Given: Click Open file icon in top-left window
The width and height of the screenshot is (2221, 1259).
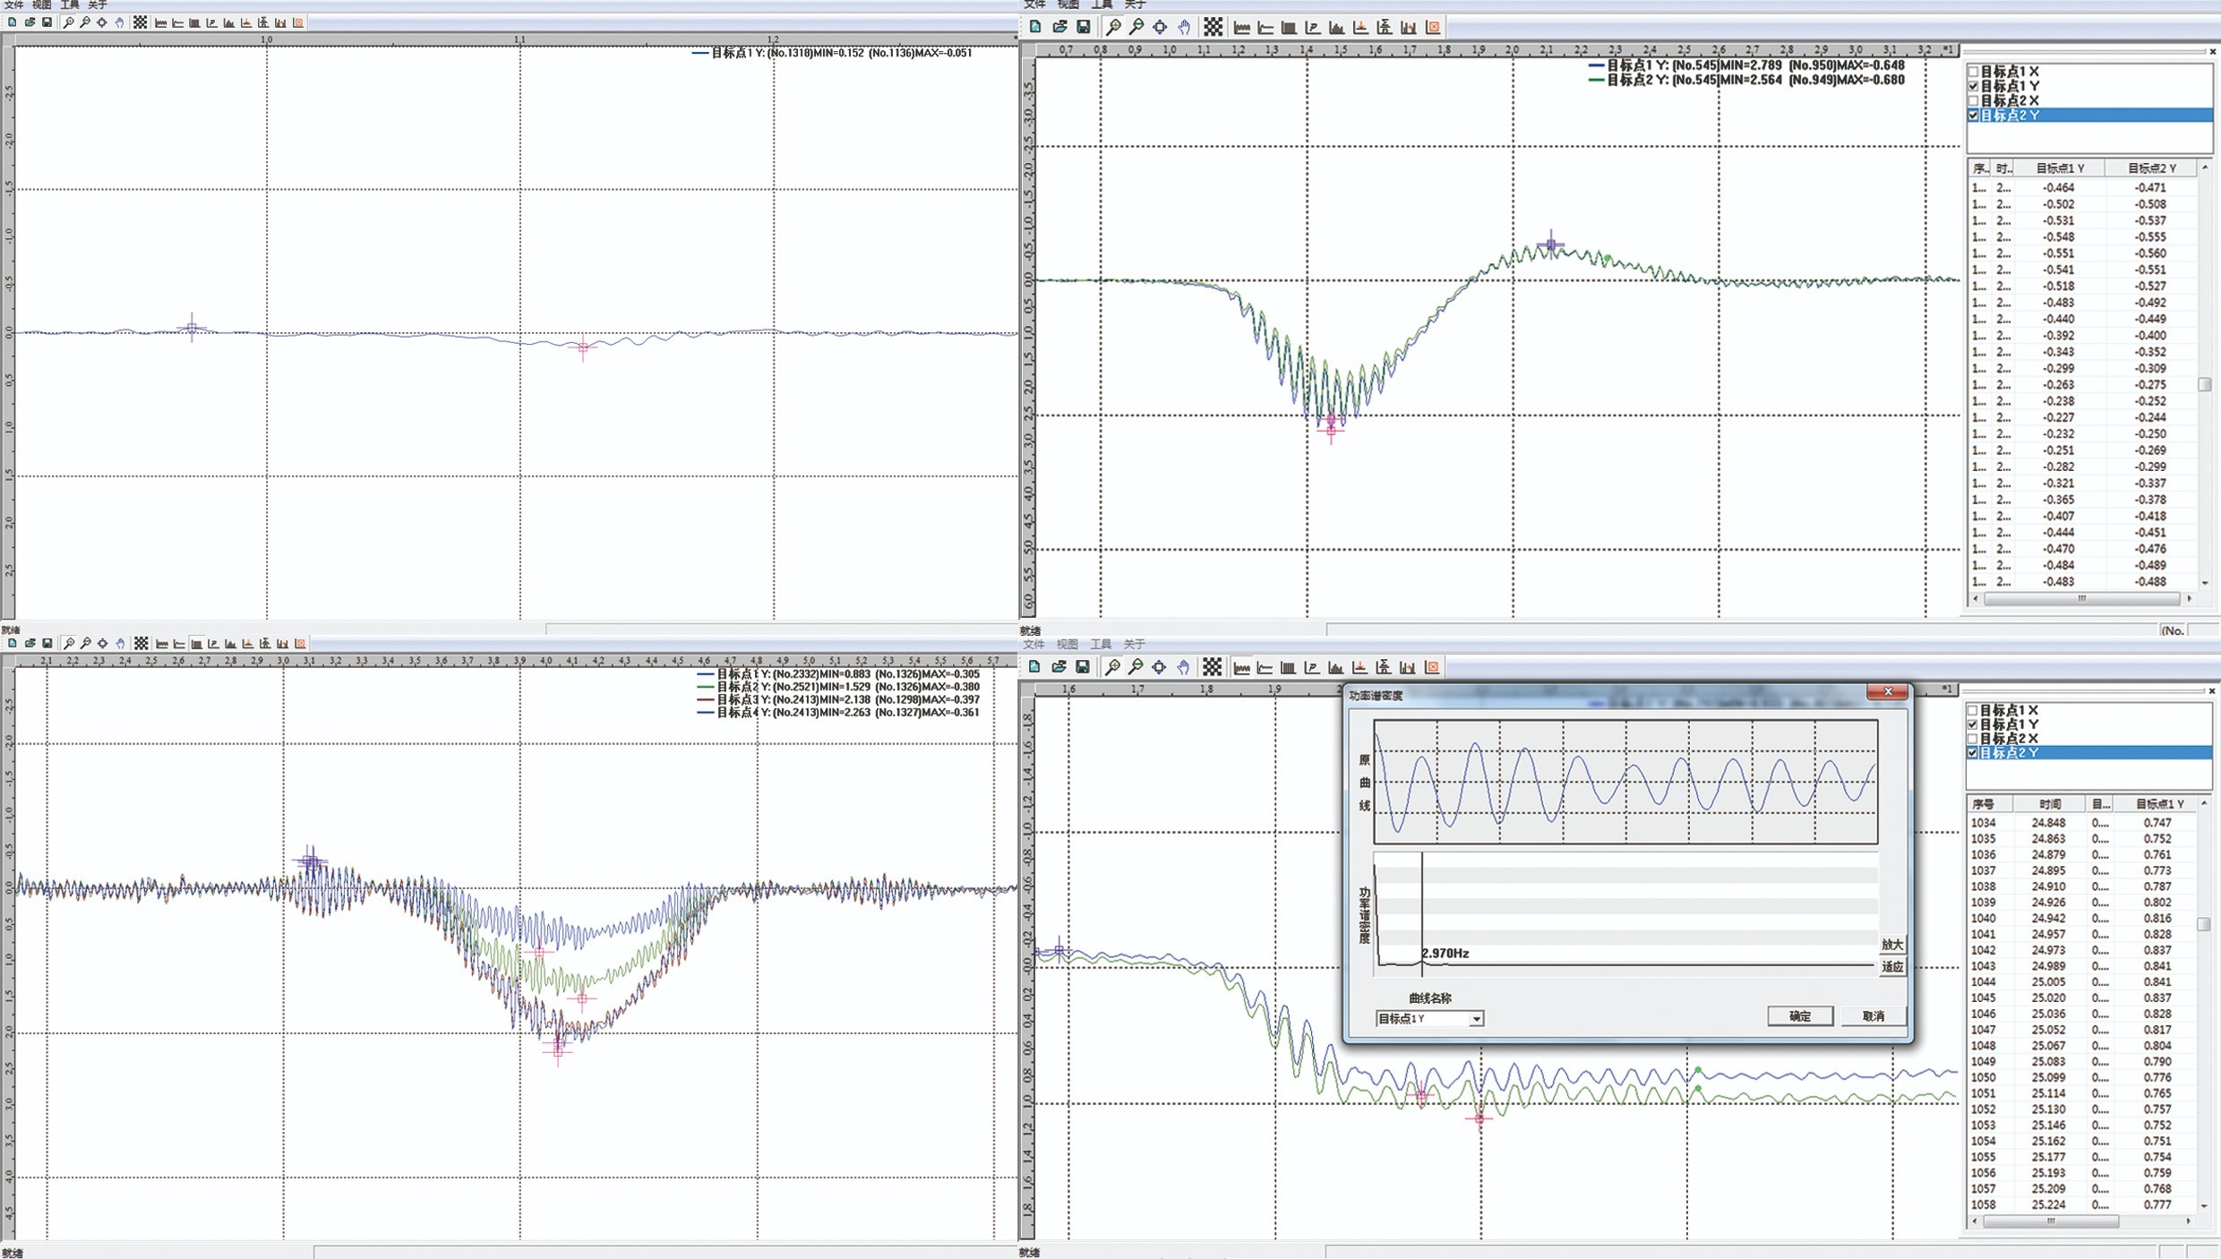Looking at the screenshot, I should 30,22.
